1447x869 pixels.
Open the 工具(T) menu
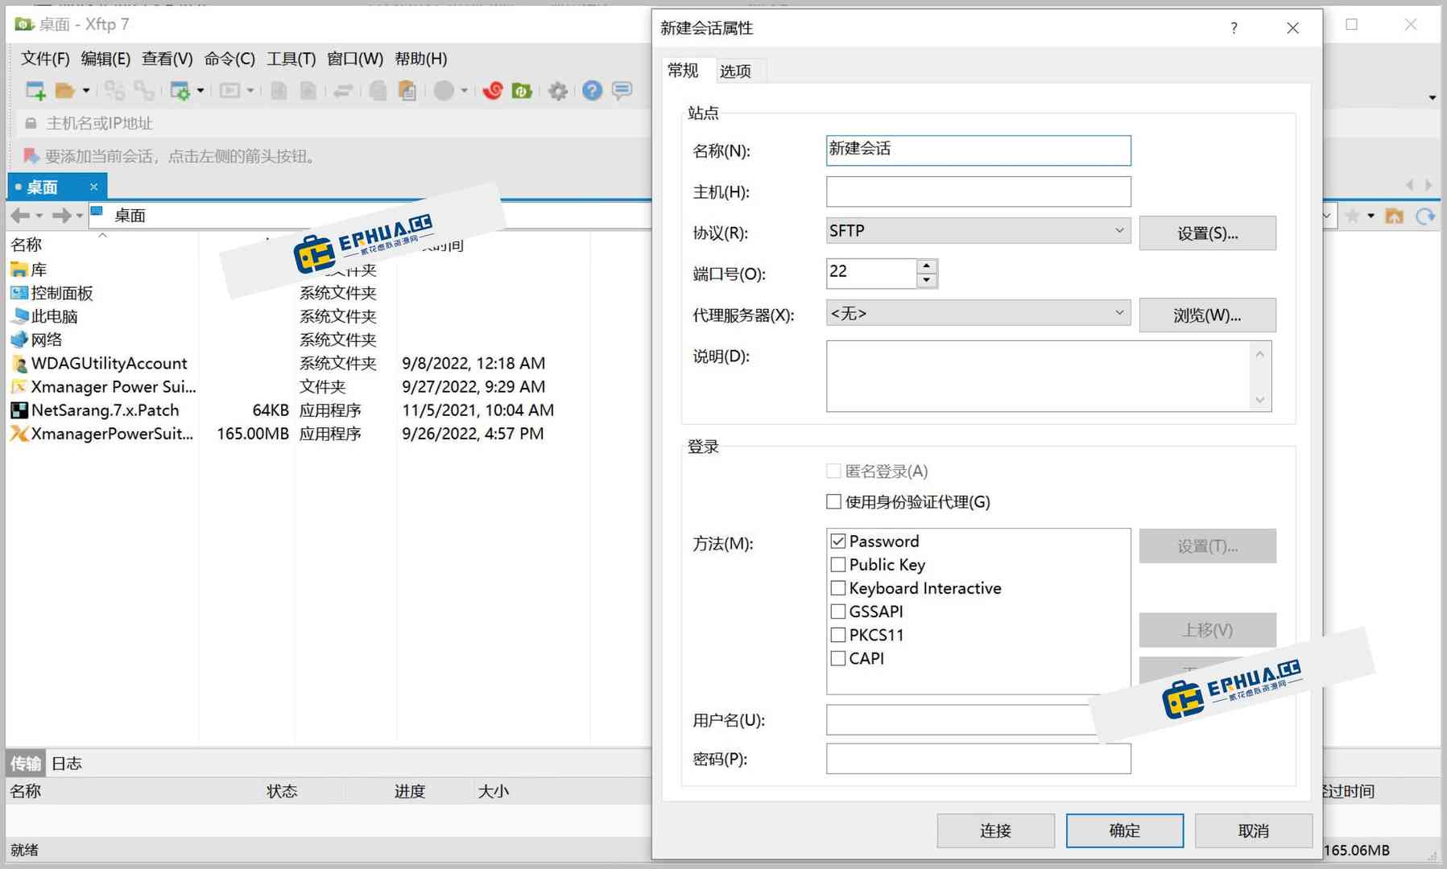(291, 59)
